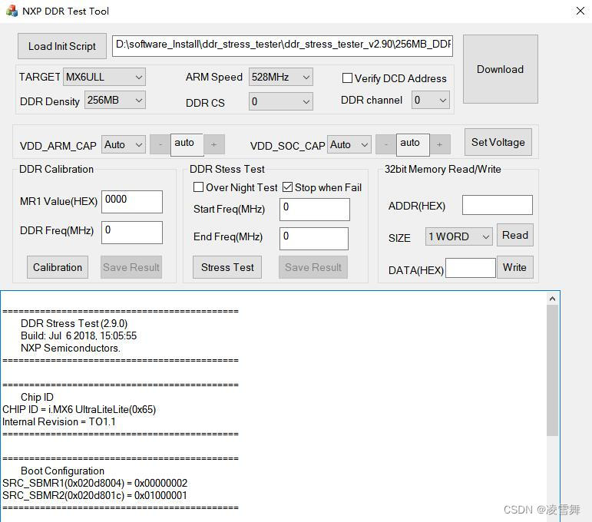
Task: Start DDR Calibration with Calibration button
Action: (x=58, y=267)
